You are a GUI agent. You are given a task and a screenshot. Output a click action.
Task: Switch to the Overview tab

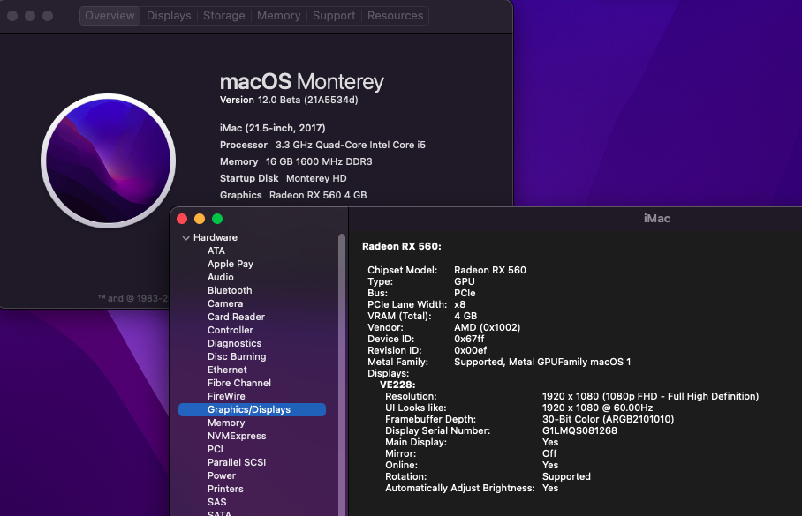click(110, 16)
